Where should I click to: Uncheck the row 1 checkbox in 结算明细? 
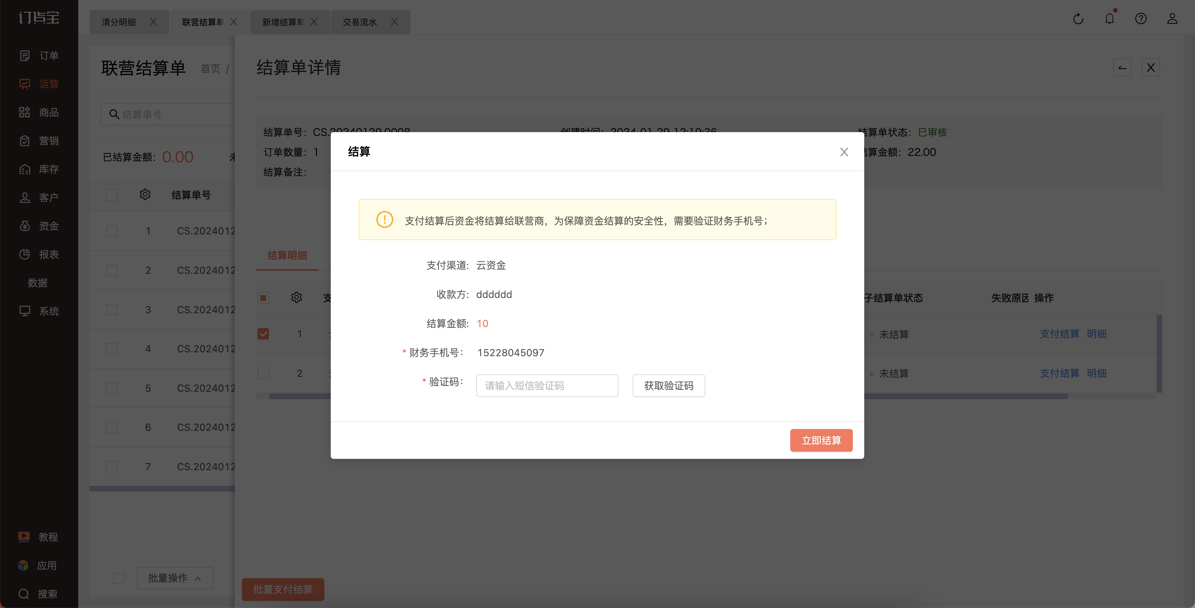263,334
